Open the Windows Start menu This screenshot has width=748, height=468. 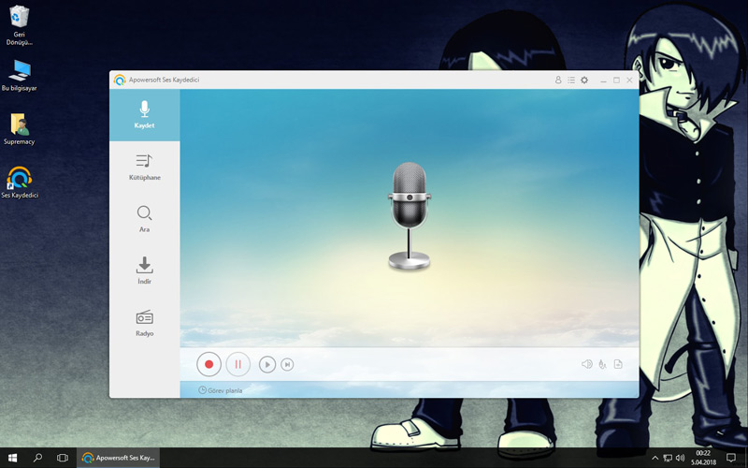[12, 458]
